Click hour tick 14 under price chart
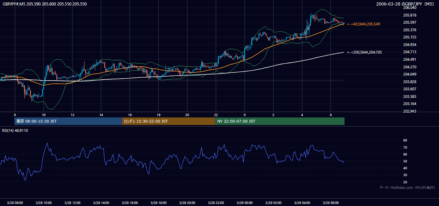Image resolution: width=439 pixels, height=206 pixels. tap(101, 115)
